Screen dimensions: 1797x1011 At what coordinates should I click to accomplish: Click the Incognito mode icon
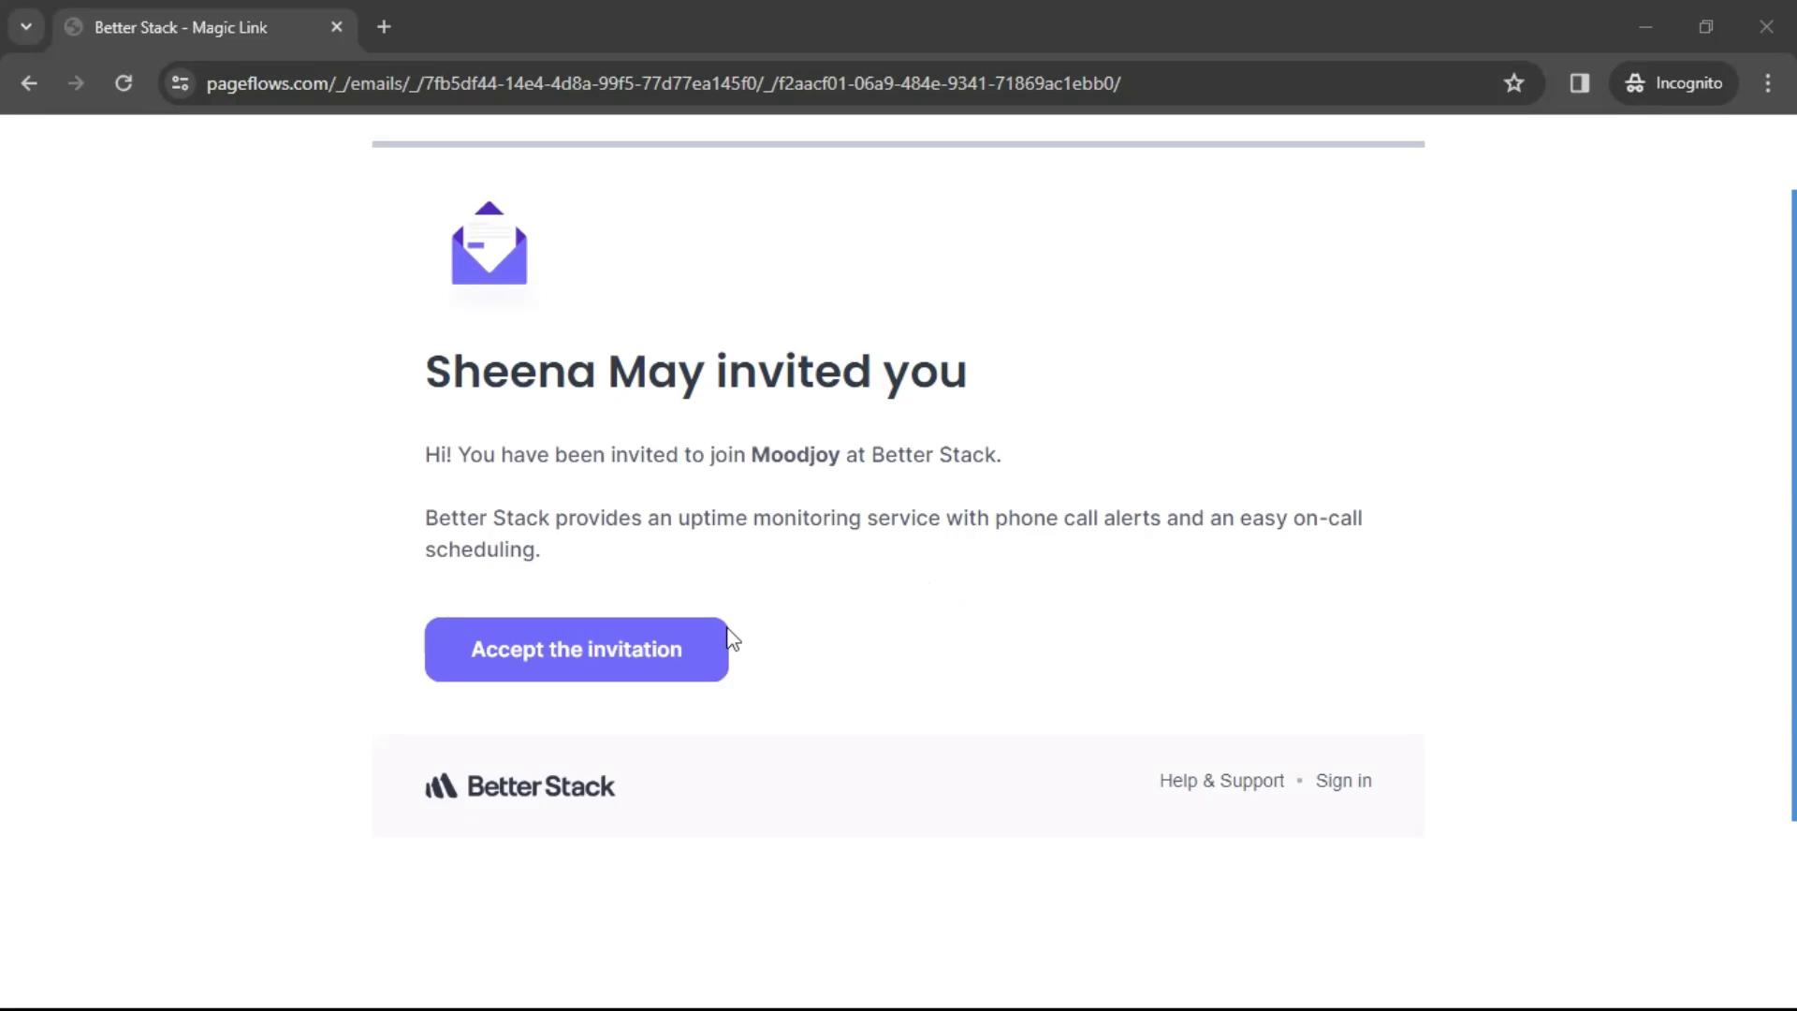click(x=1634, y=82)
